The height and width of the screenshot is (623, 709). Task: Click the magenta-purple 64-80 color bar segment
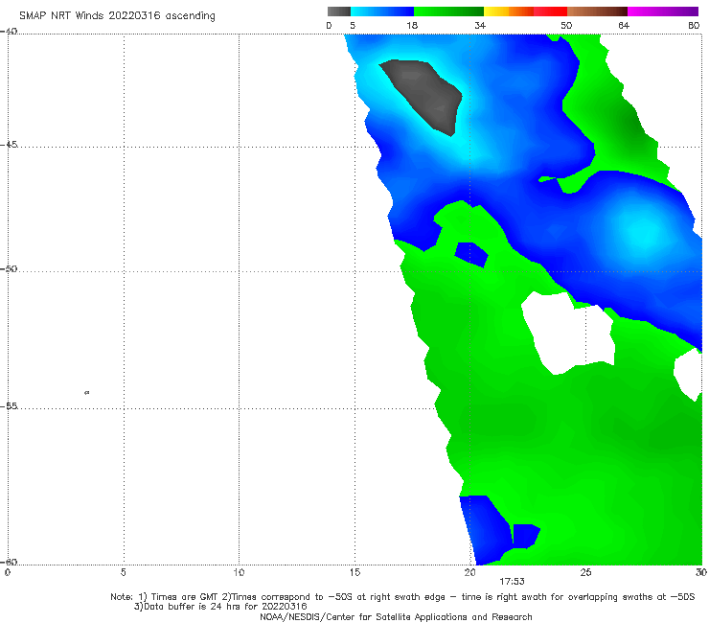pos(663,12)
